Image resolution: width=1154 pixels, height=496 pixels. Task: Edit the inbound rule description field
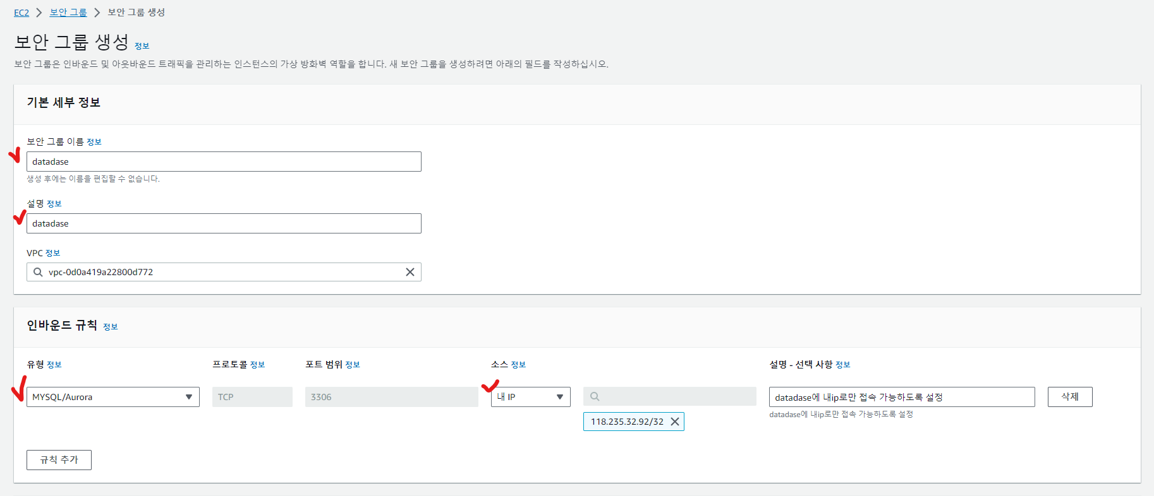pos(901,397)
